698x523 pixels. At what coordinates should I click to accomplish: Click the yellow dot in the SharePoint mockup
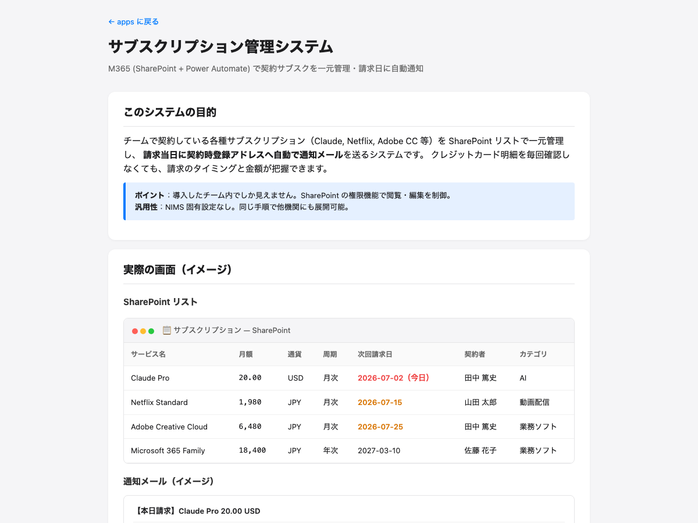coord(143,331)
